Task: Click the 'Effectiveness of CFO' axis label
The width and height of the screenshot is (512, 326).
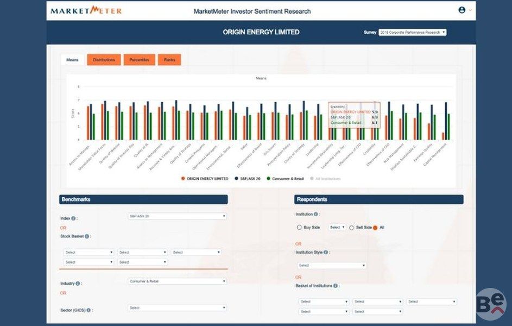Action: coord(350,154)
